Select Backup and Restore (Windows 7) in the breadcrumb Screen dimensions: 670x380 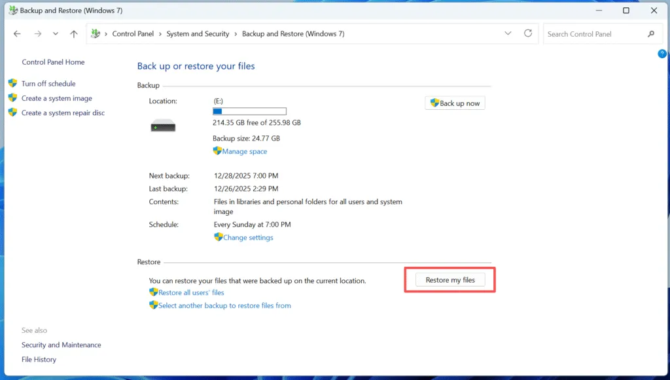(293, 33)
